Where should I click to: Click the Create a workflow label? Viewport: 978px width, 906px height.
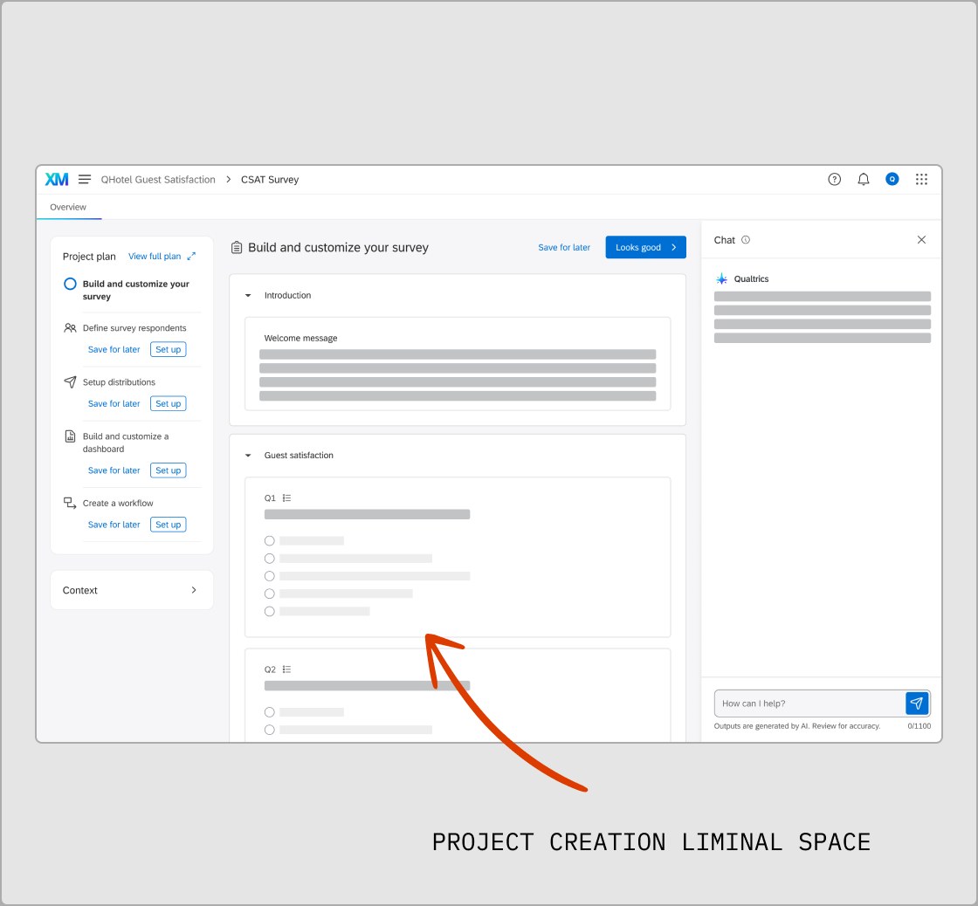pyautogui.click(x=118, y=504)
